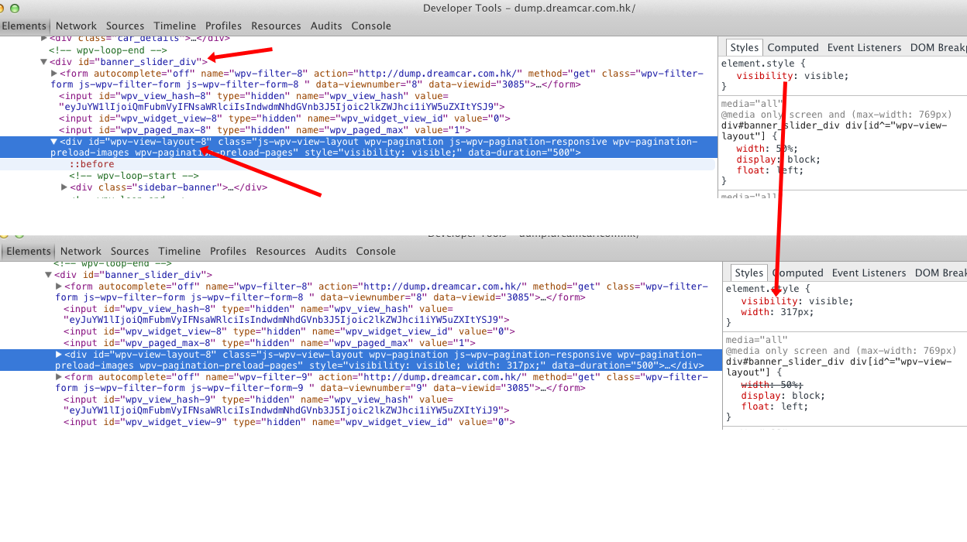Image resolution: width=967 pixels, height=542 pixels.
Task: Switch to Console tab in upper window
Action: tap(371, 26)
